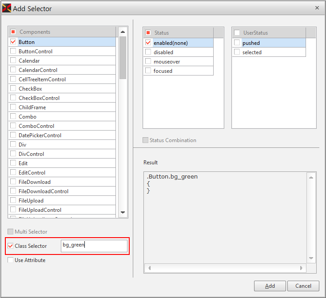326x298 pixels.
Task: Select the ComboControl item in list
Action: click(x=36, y=126)
